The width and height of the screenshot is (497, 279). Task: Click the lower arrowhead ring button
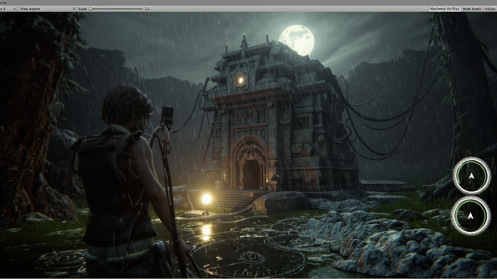[471, 216]
